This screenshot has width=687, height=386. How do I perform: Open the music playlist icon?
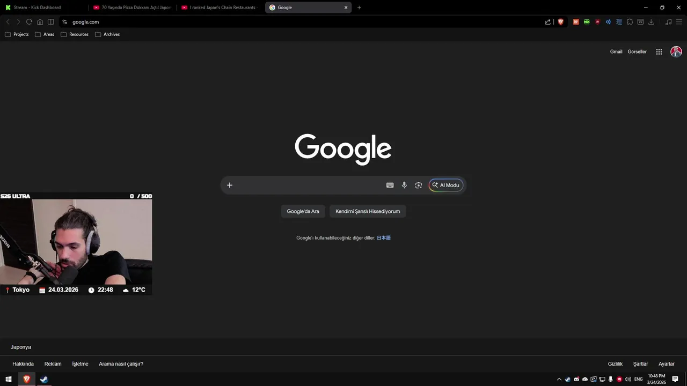[668, 22]
